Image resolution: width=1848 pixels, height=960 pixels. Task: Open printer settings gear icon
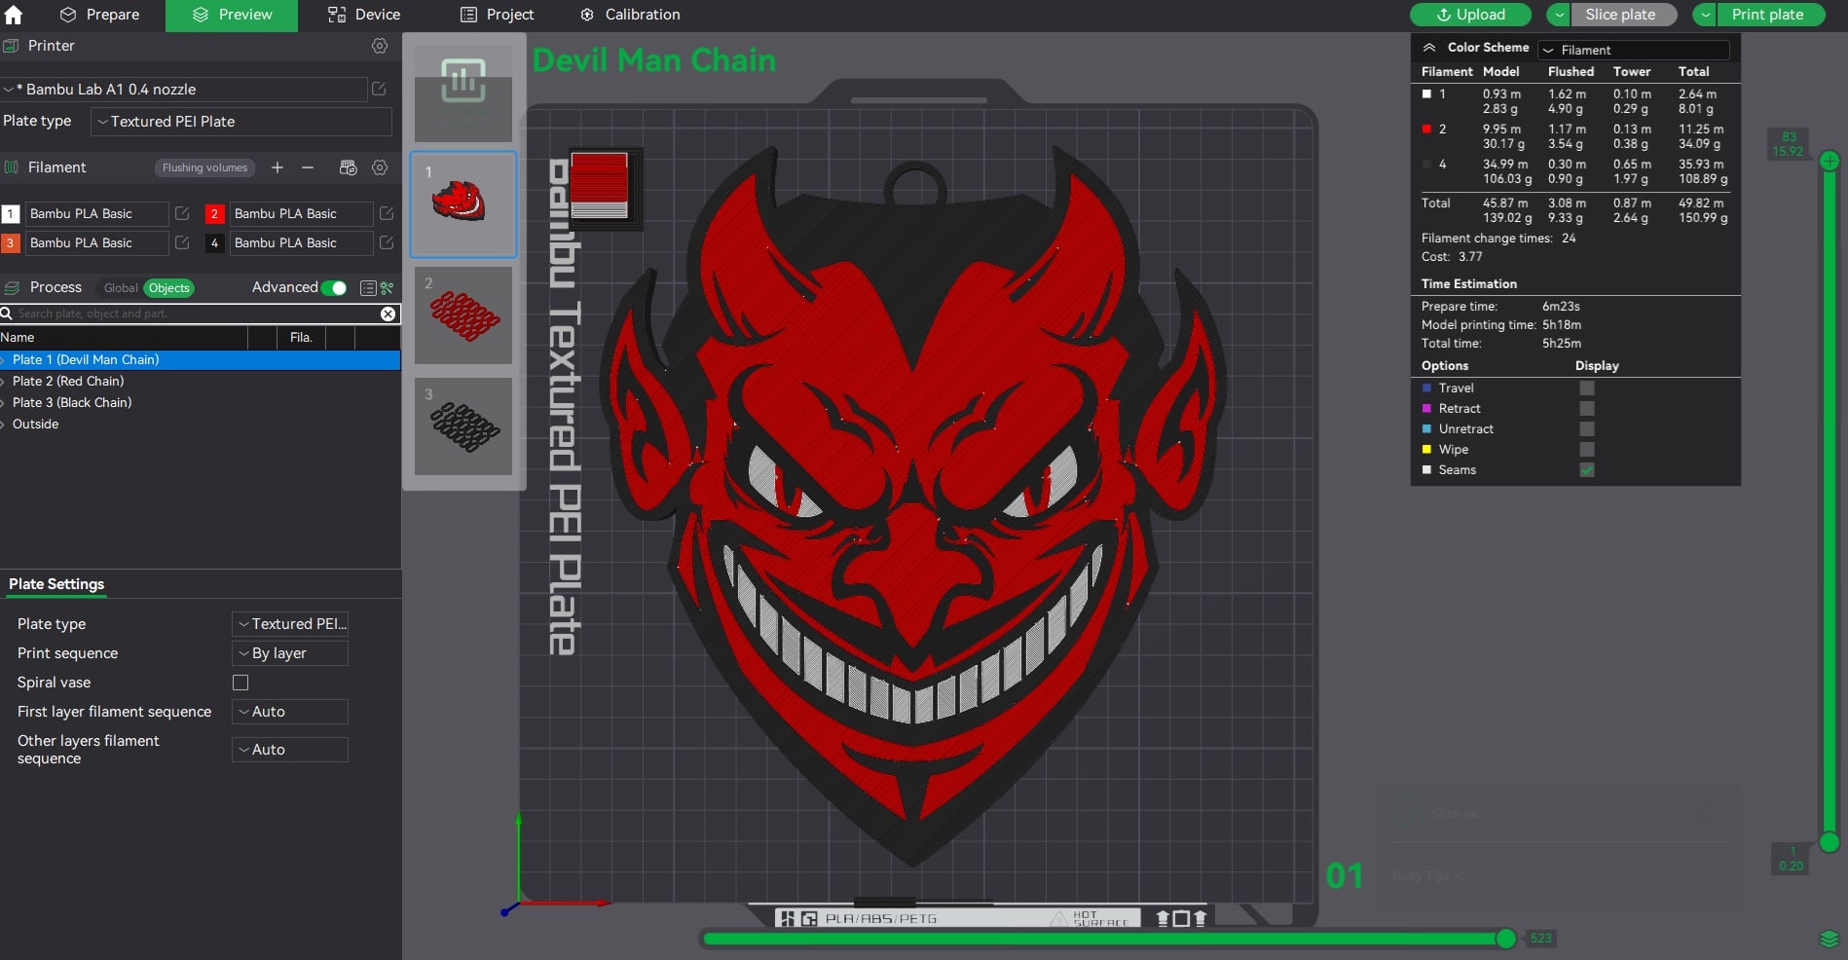pyautogui.click(x=380, y=46)
